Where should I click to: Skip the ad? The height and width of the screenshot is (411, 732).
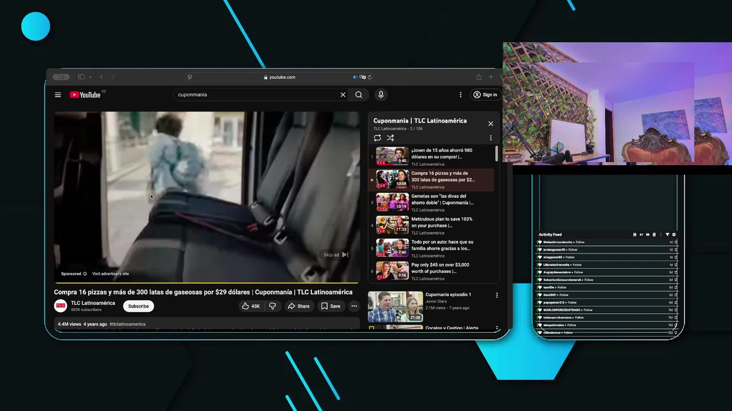[336, 255]
